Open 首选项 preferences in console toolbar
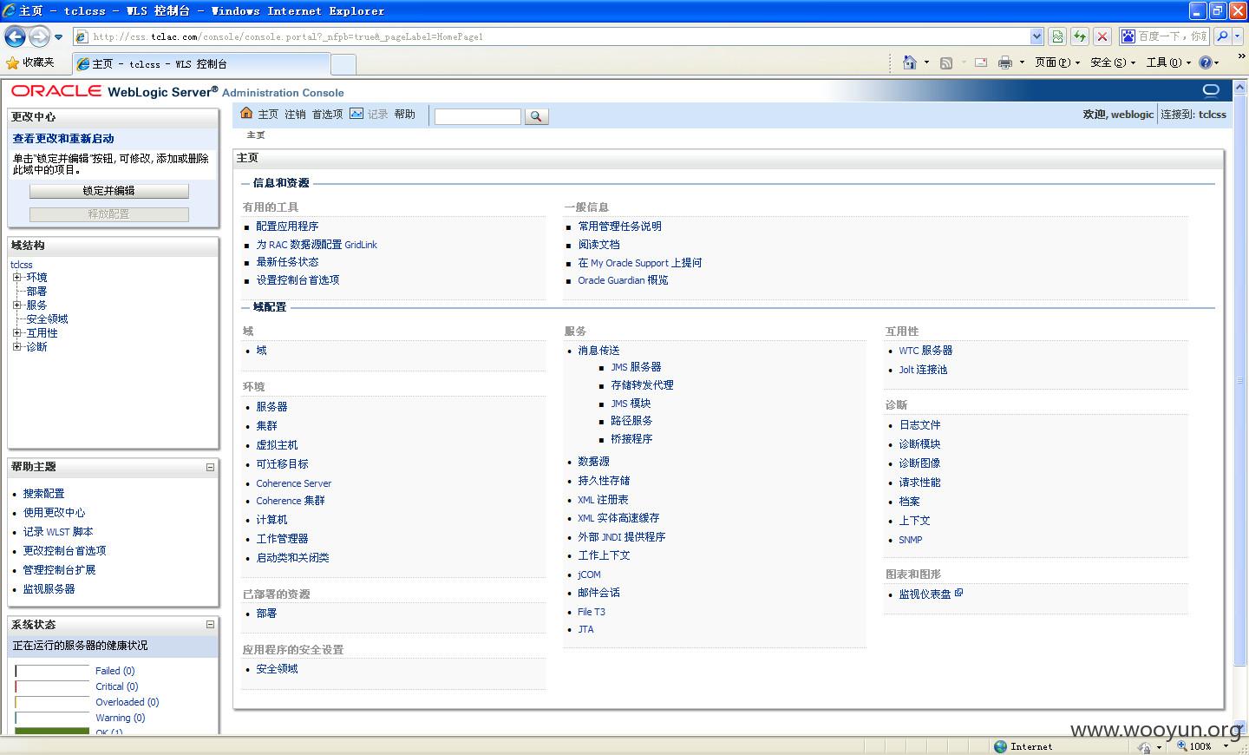 [x=327, y=115]
